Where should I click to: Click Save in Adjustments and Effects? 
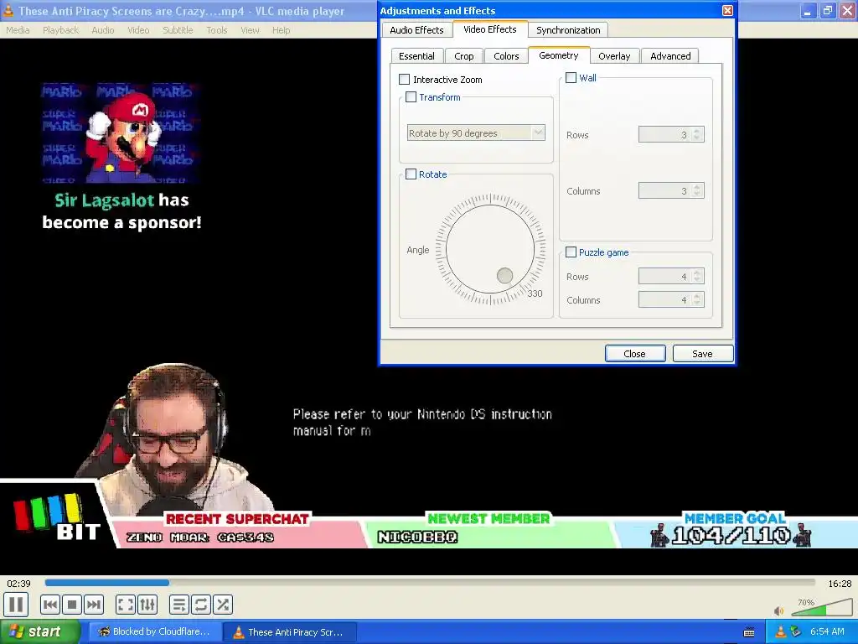pyautogui.click(x=703, y=354)
